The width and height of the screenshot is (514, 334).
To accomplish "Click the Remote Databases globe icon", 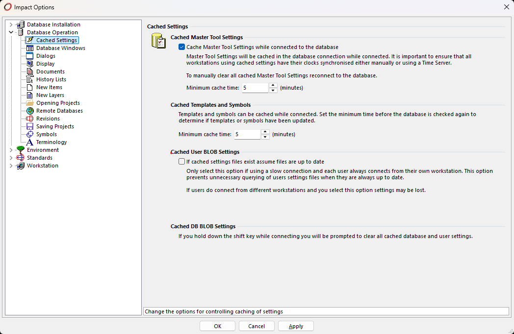I will (x=30, y=111).
